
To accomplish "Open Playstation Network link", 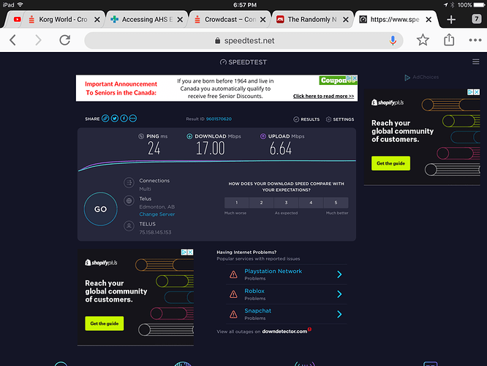I will point(273,271).
